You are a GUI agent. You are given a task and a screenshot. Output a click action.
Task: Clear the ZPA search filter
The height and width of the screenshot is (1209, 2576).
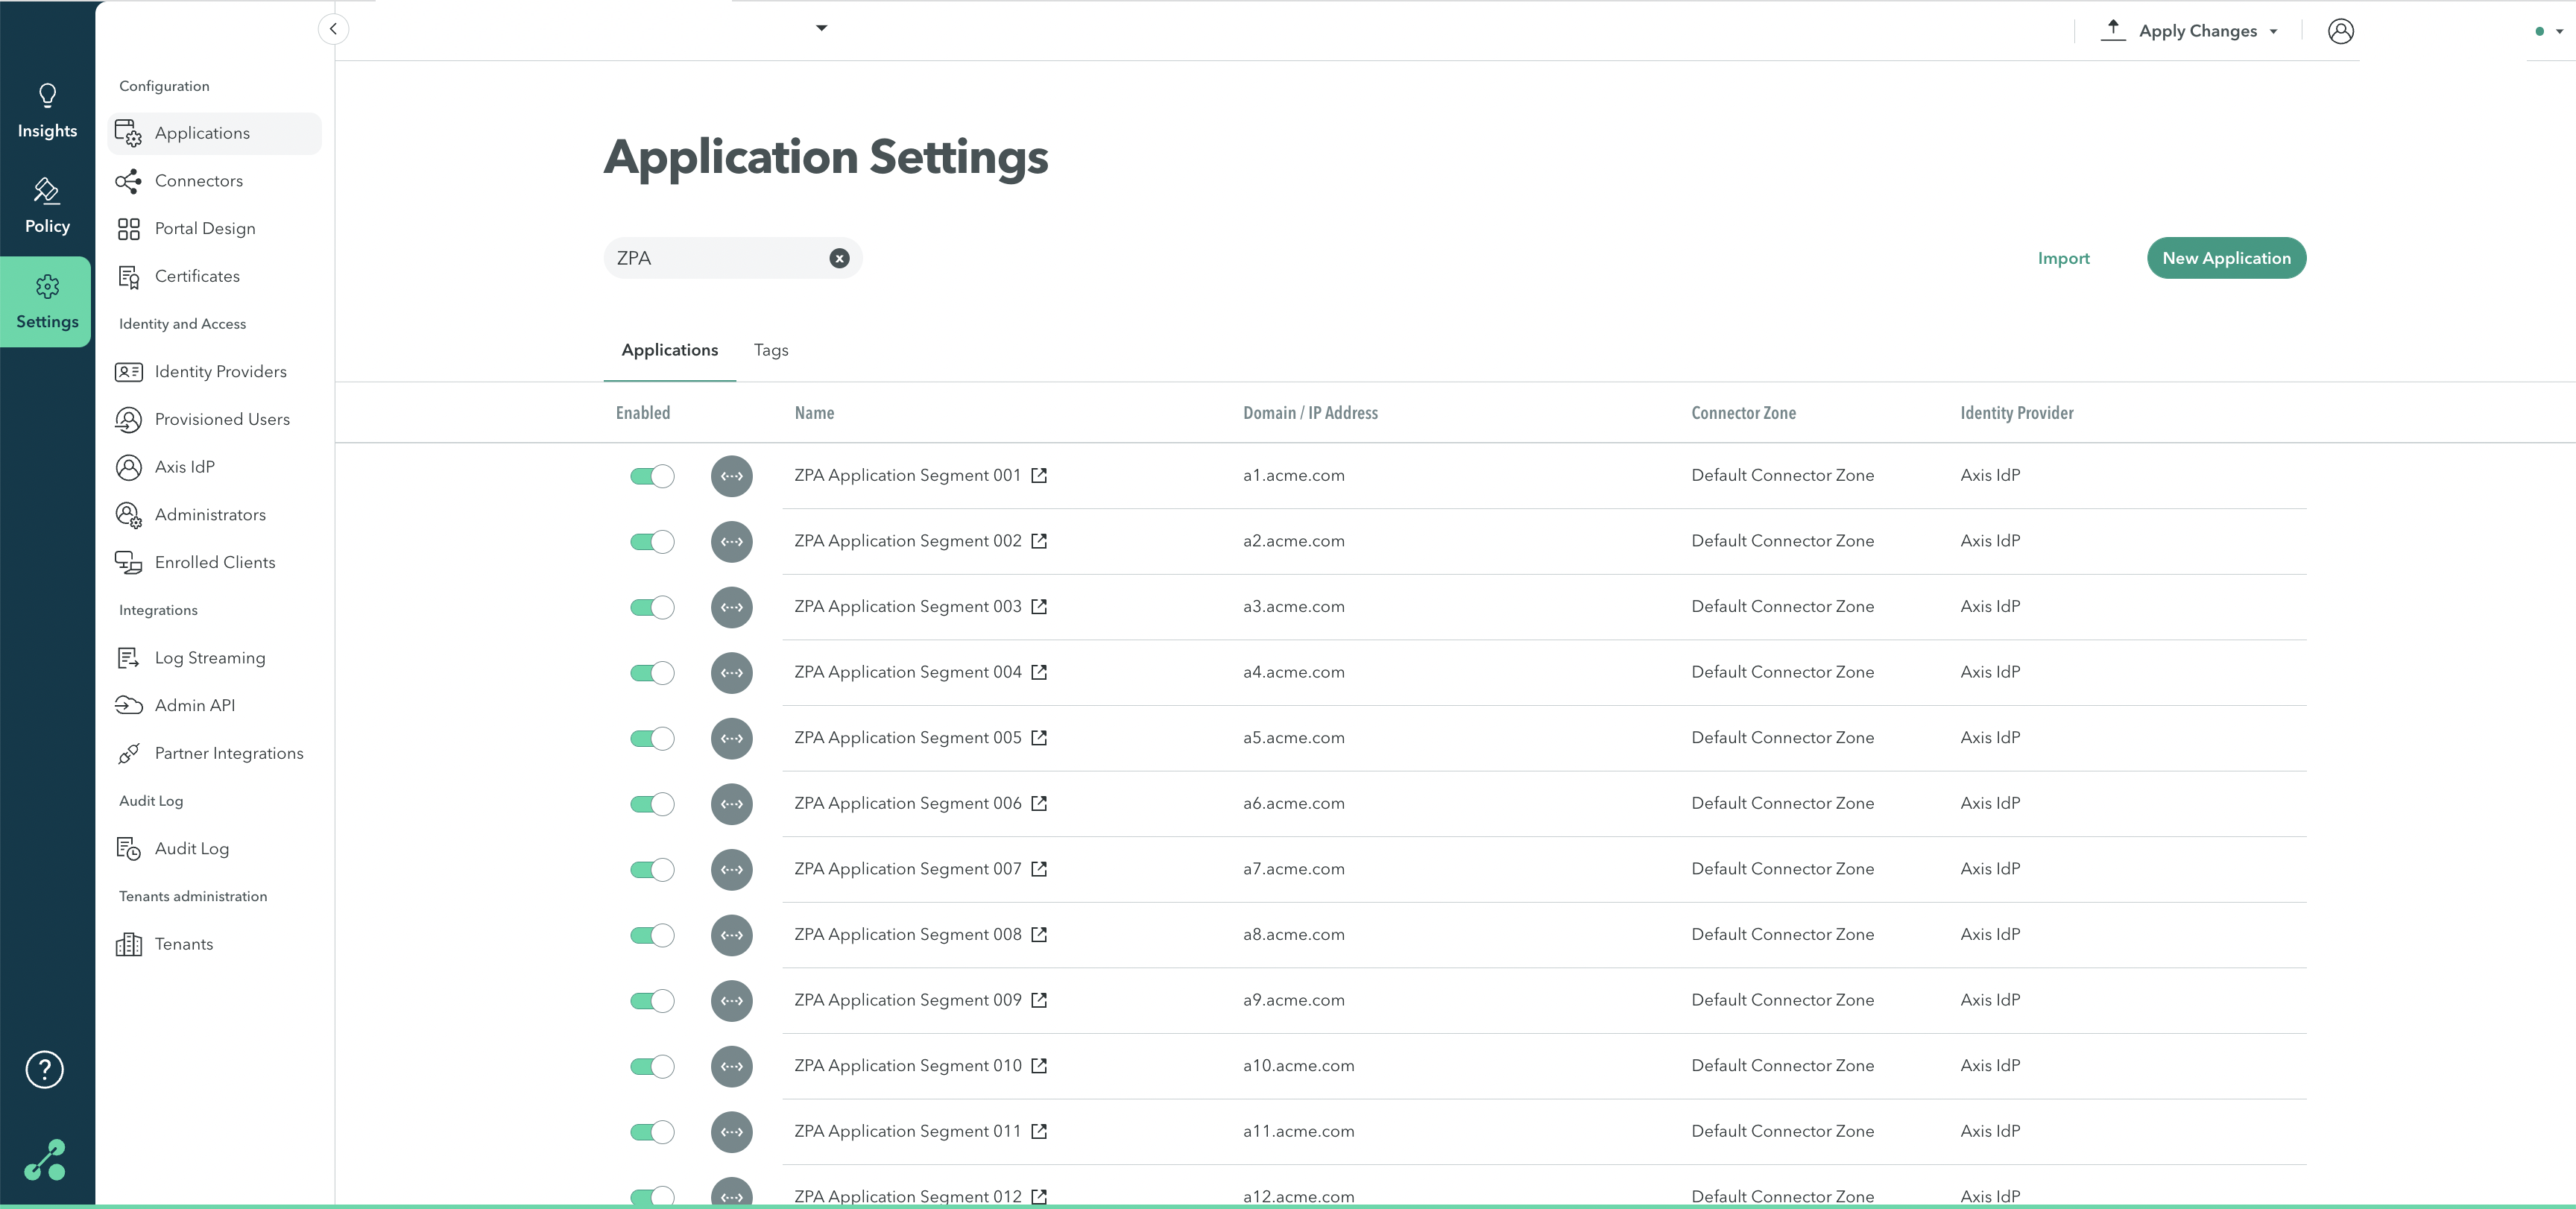coord(839,258)
